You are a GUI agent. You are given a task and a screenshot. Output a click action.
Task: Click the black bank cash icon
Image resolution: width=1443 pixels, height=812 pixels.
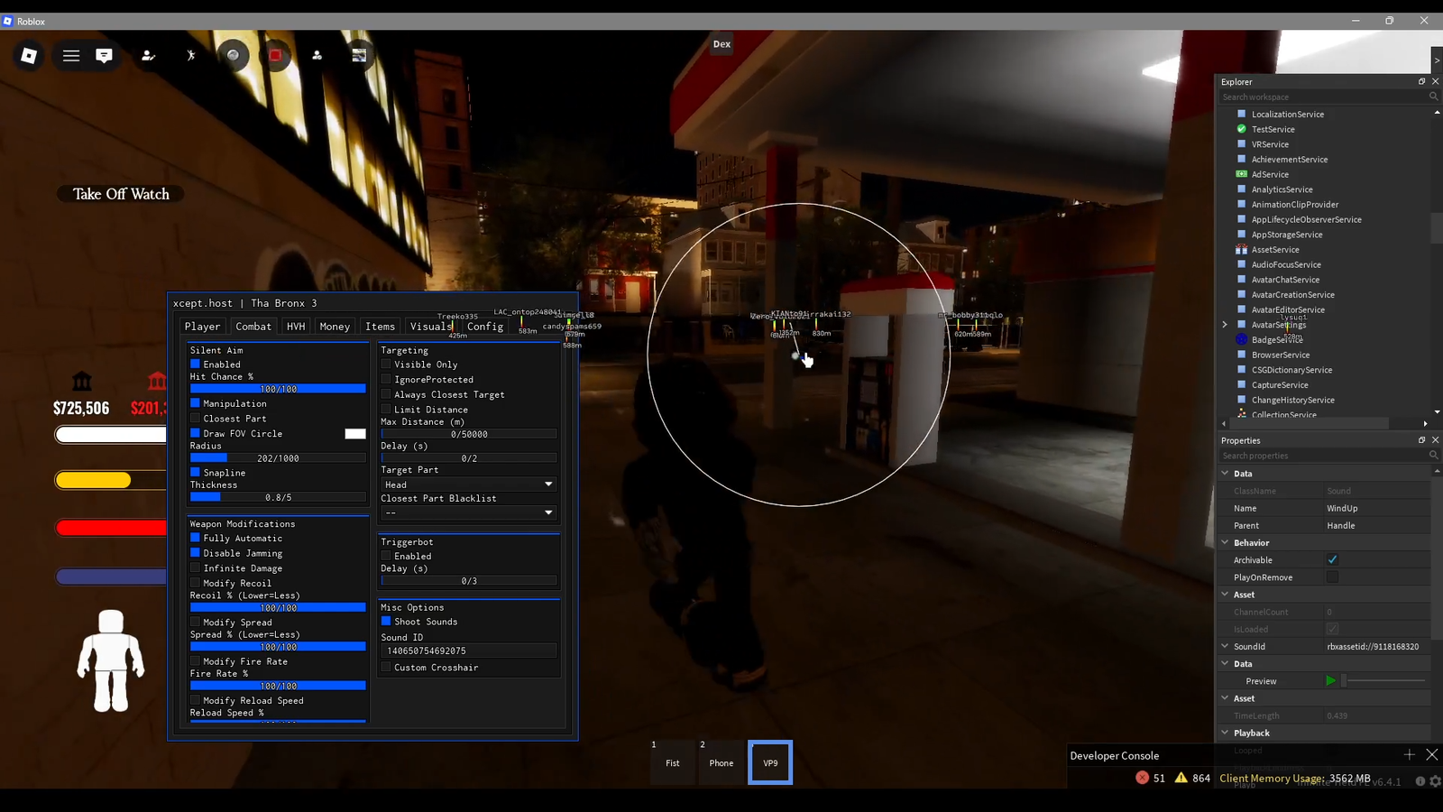(82, 381)
